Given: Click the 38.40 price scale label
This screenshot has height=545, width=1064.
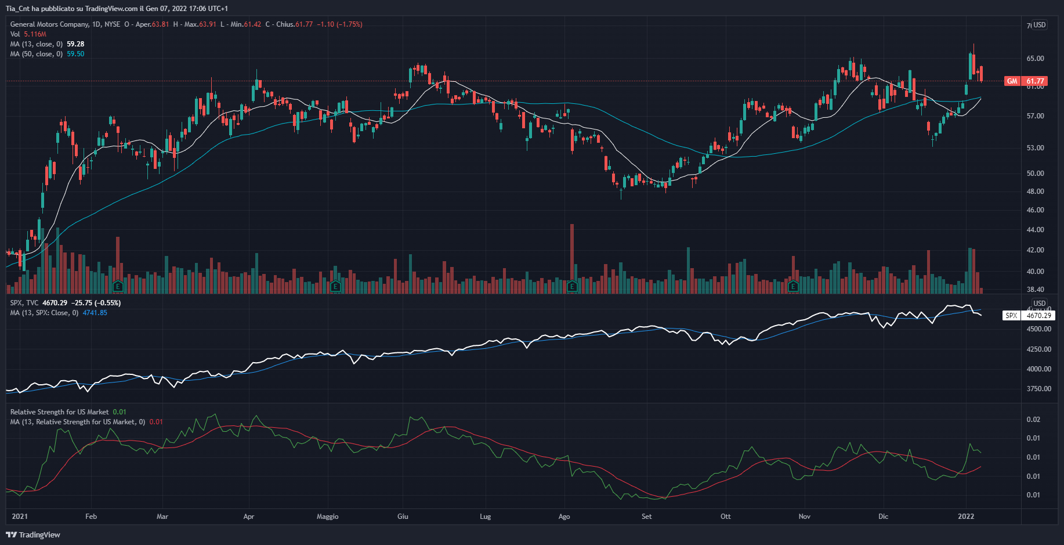Looking at the screenshot, I should pos(1035,290).
